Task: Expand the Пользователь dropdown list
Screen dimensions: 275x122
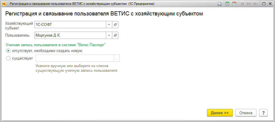Action: [x=109, y=35]
